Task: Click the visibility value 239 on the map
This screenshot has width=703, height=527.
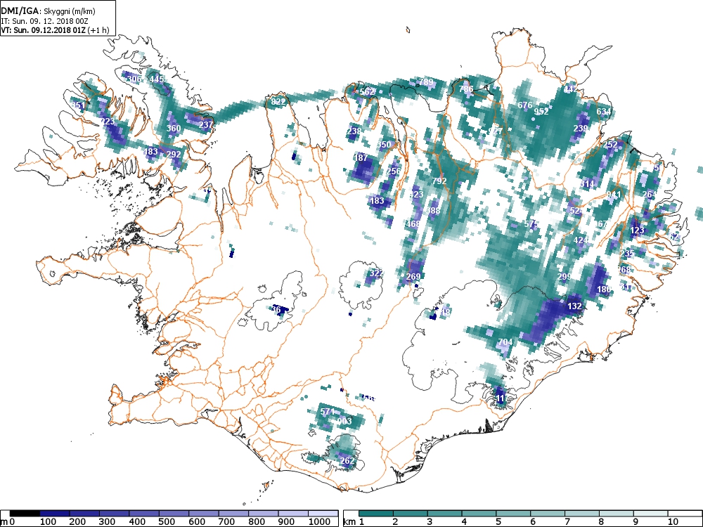Action: pyautogui.click(x=581, y=128)
